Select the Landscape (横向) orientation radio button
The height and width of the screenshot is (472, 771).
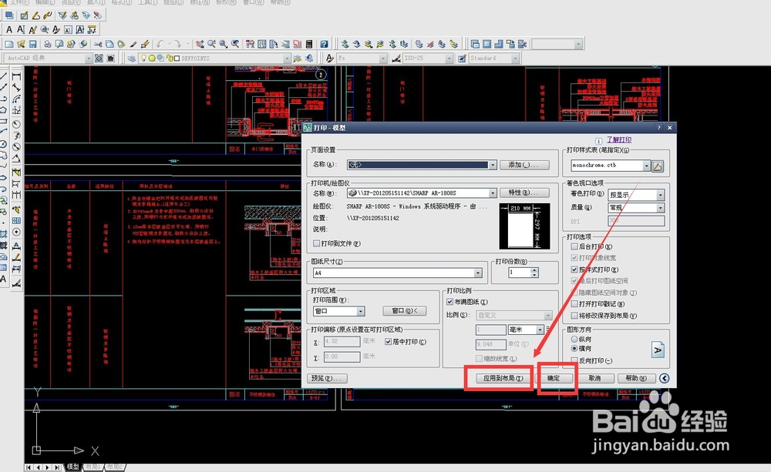coord(574,348)
